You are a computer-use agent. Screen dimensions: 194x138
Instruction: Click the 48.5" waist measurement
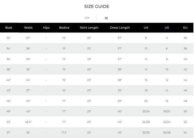click(28, 122)
